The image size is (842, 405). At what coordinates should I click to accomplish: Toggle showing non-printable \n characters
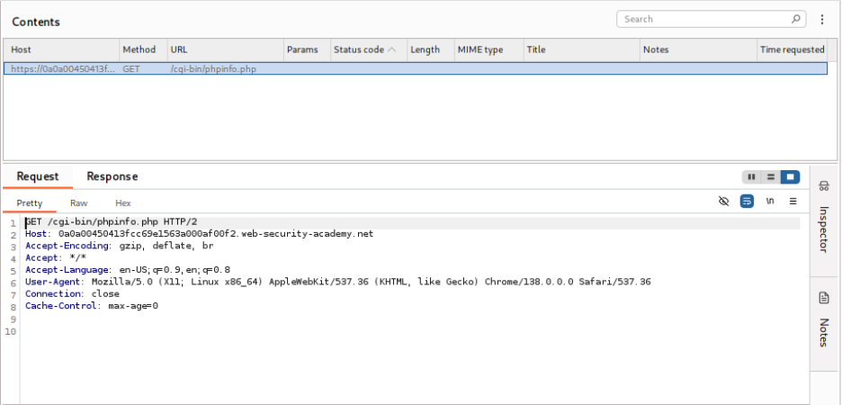(x=770, y=202)
